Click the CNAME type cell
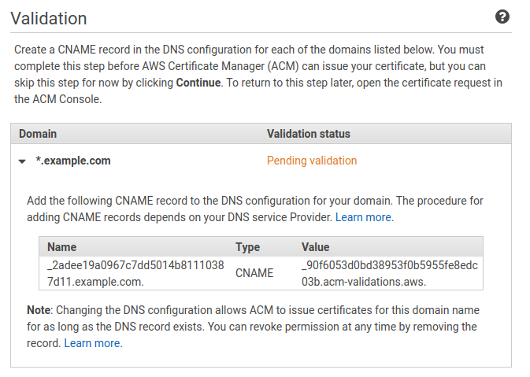Screen dimensions: 530x377 254,273
